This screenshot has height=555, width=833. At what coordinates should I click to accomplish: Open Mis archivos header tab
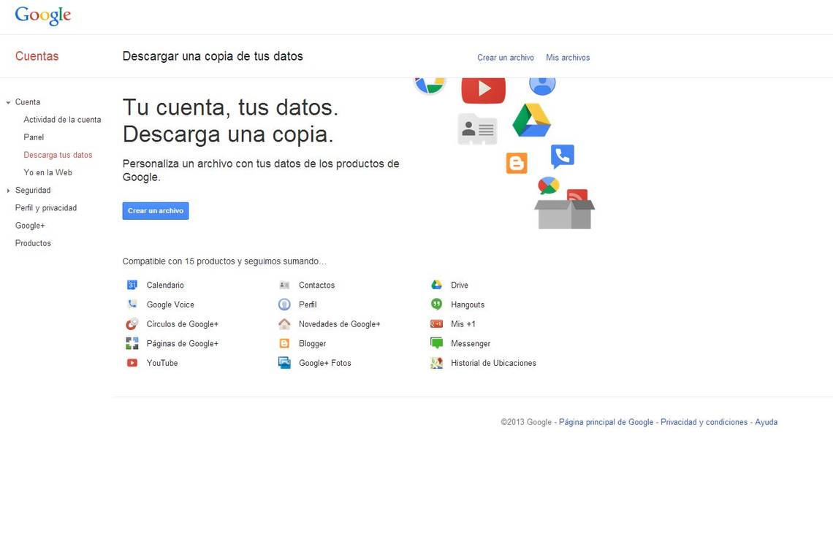[x=568, y=58]
